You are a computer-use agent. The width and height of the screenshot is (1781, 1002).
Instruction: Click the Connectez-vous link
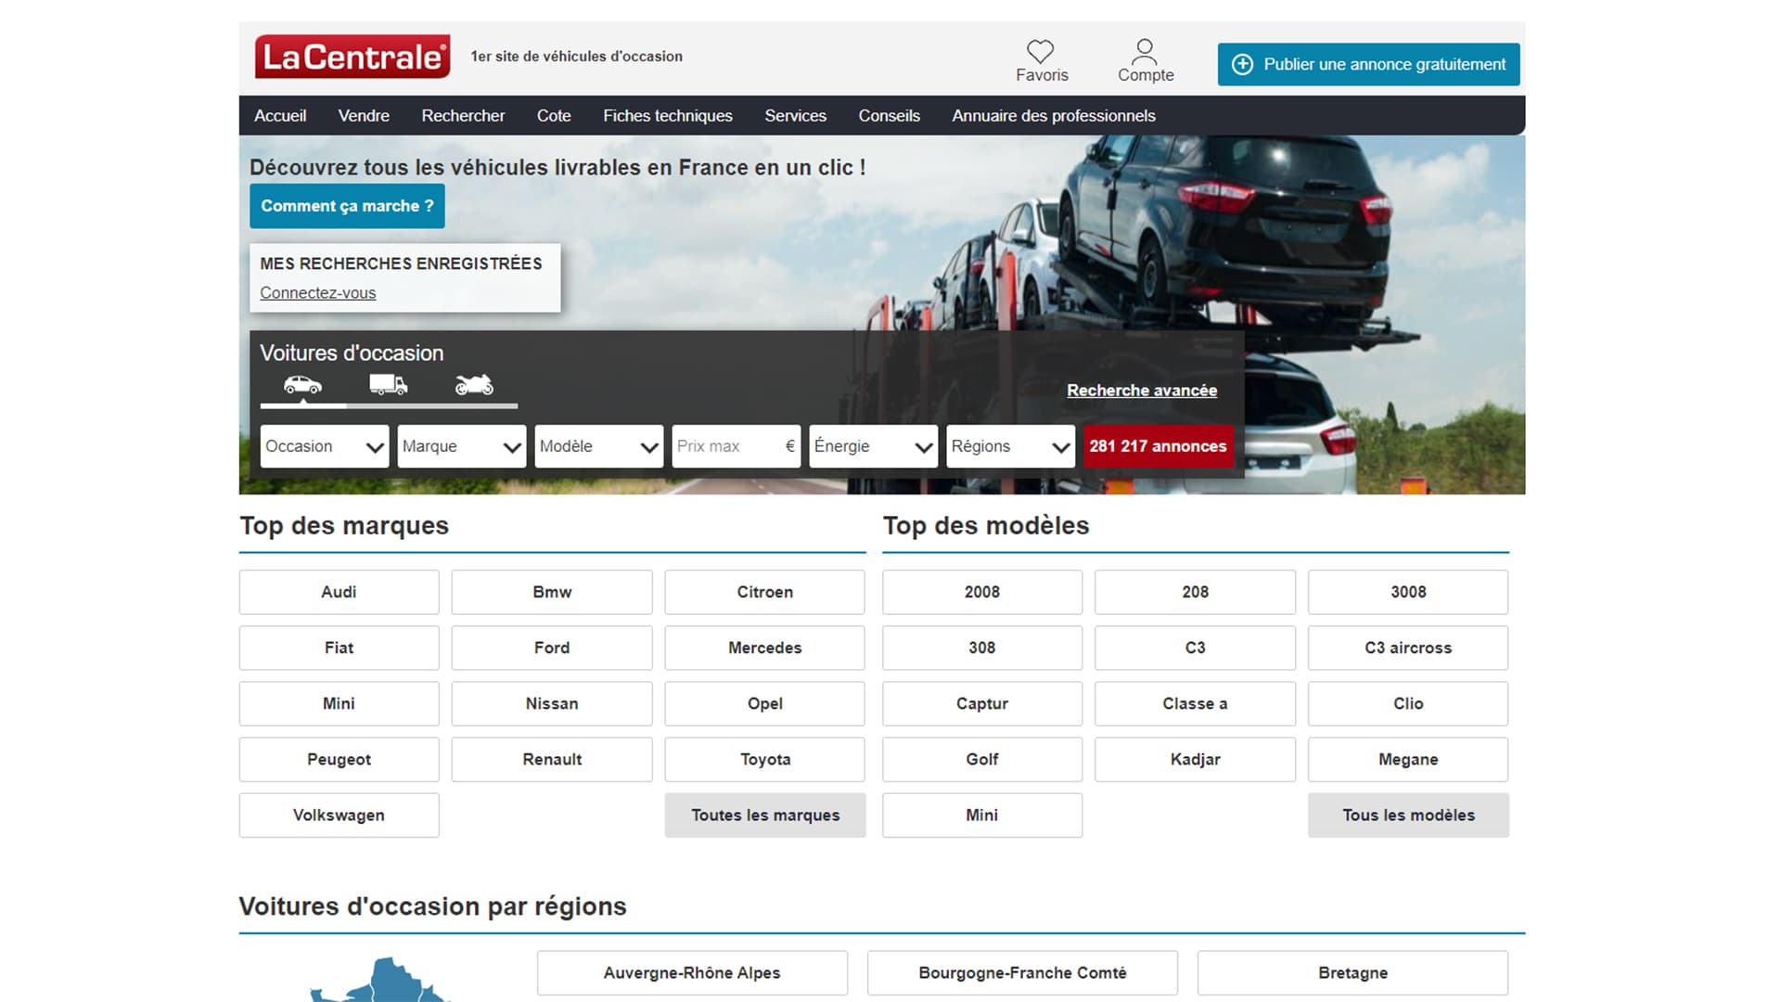click(x=317, y=293)
